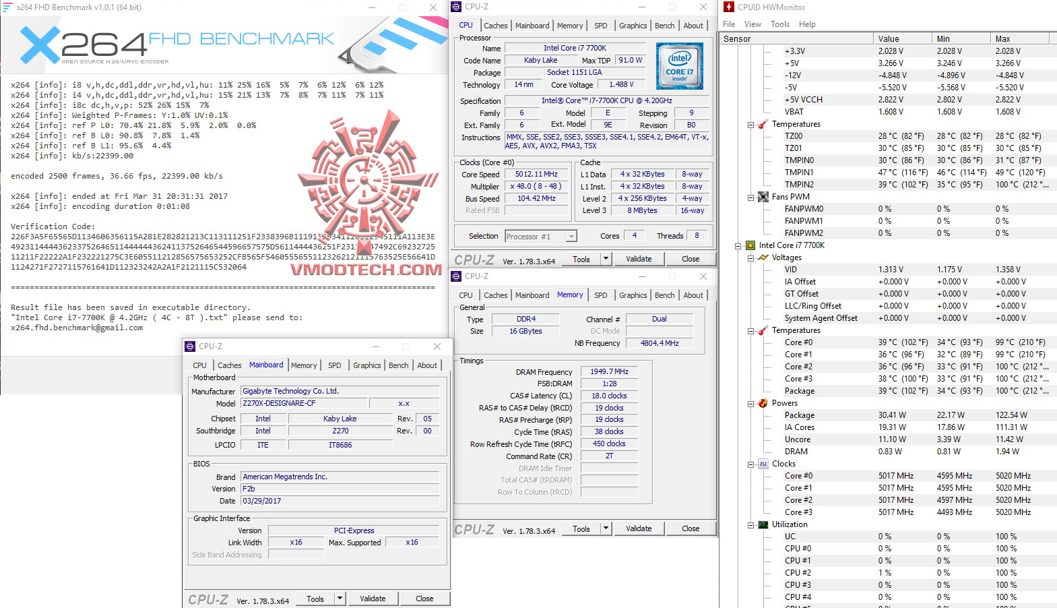The image size is (1057, 608).
Task: Click Tools button in the CPU-Z mainboard window
Action: [x=315, y=599]
